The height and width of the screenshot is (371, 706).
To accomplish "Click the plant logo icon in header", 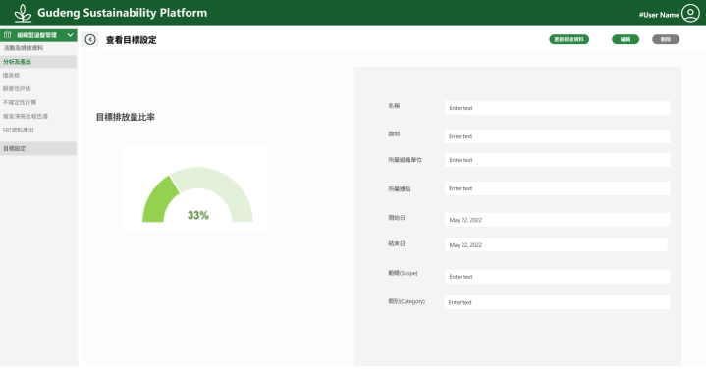I will (x=23, y=13).
